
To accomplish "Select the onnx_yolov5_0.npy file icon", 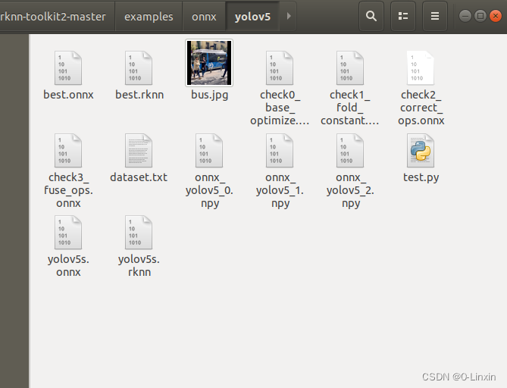I will coord(209,150).
